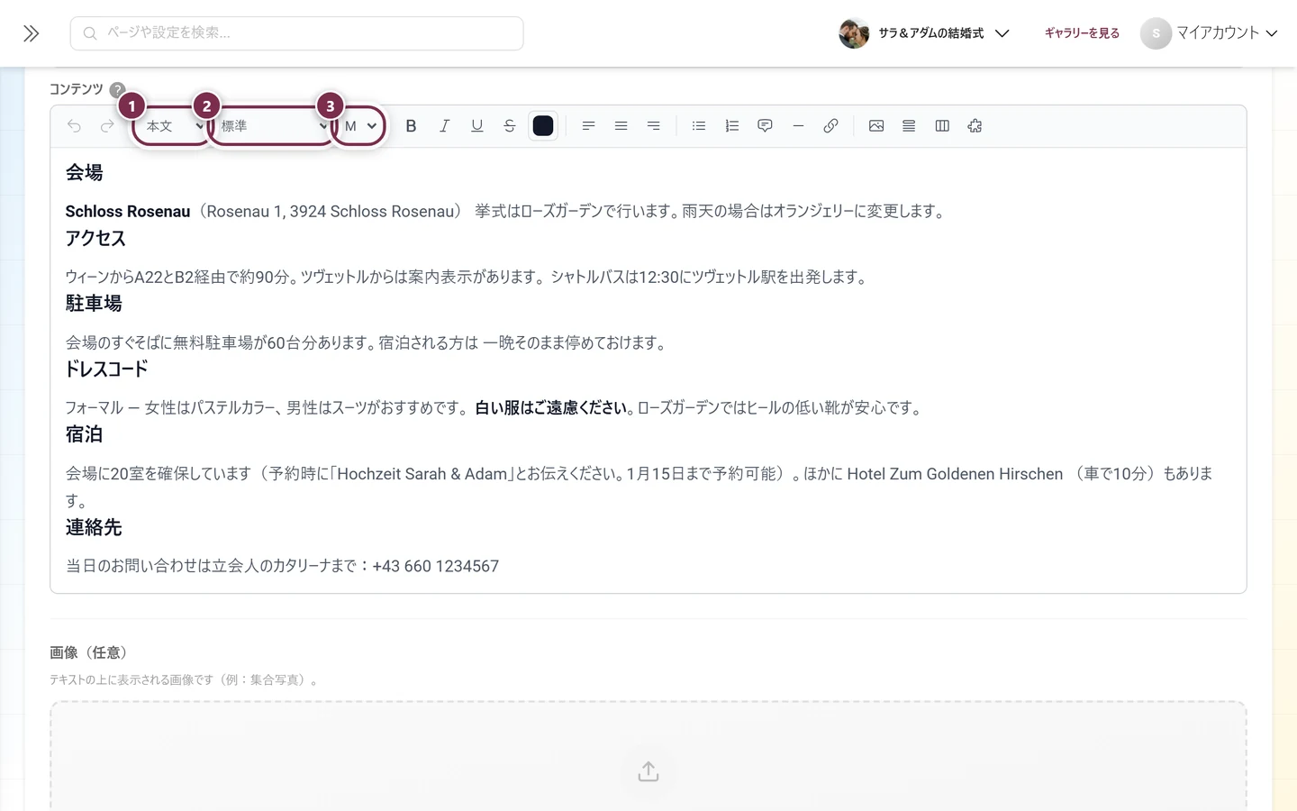Click the bold phrase 白い服はご遠慮ください
The image size is (1297, 811).
click(x=551, y=408)
